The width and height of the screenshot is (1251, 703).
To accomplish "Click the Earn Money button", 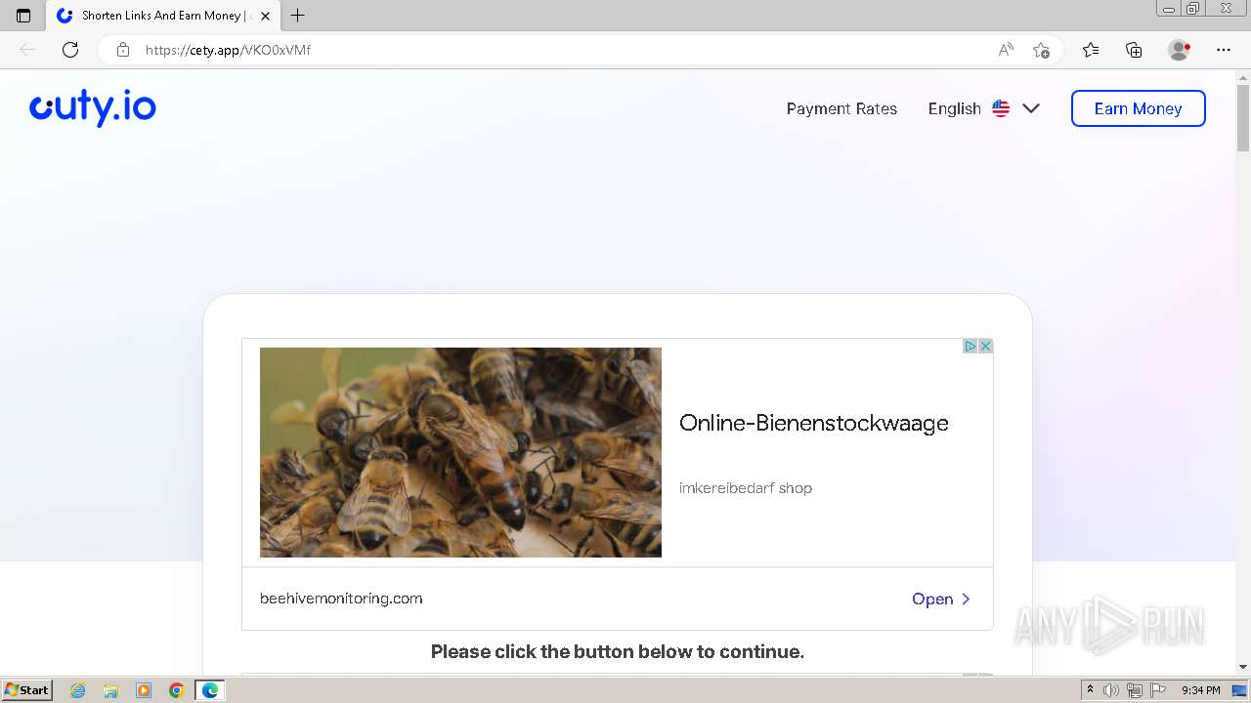I will point(1139,108).
